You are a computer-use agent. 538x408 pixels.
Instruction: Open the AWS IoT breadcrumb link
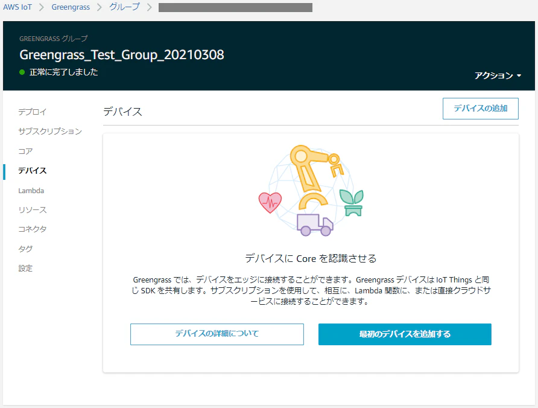[x=17, y=7]
